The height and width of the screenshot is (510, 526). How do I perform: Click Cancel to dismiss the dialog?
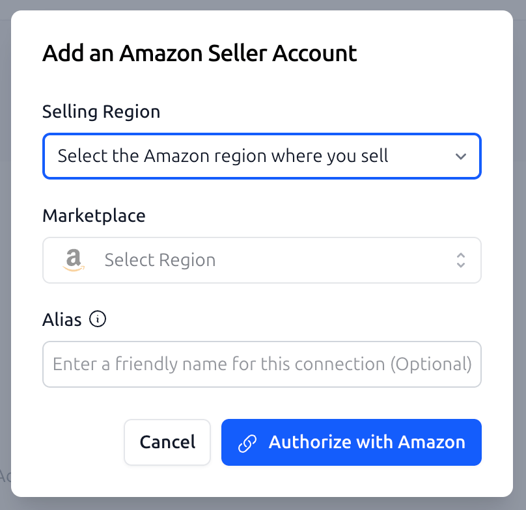[167, 442]
